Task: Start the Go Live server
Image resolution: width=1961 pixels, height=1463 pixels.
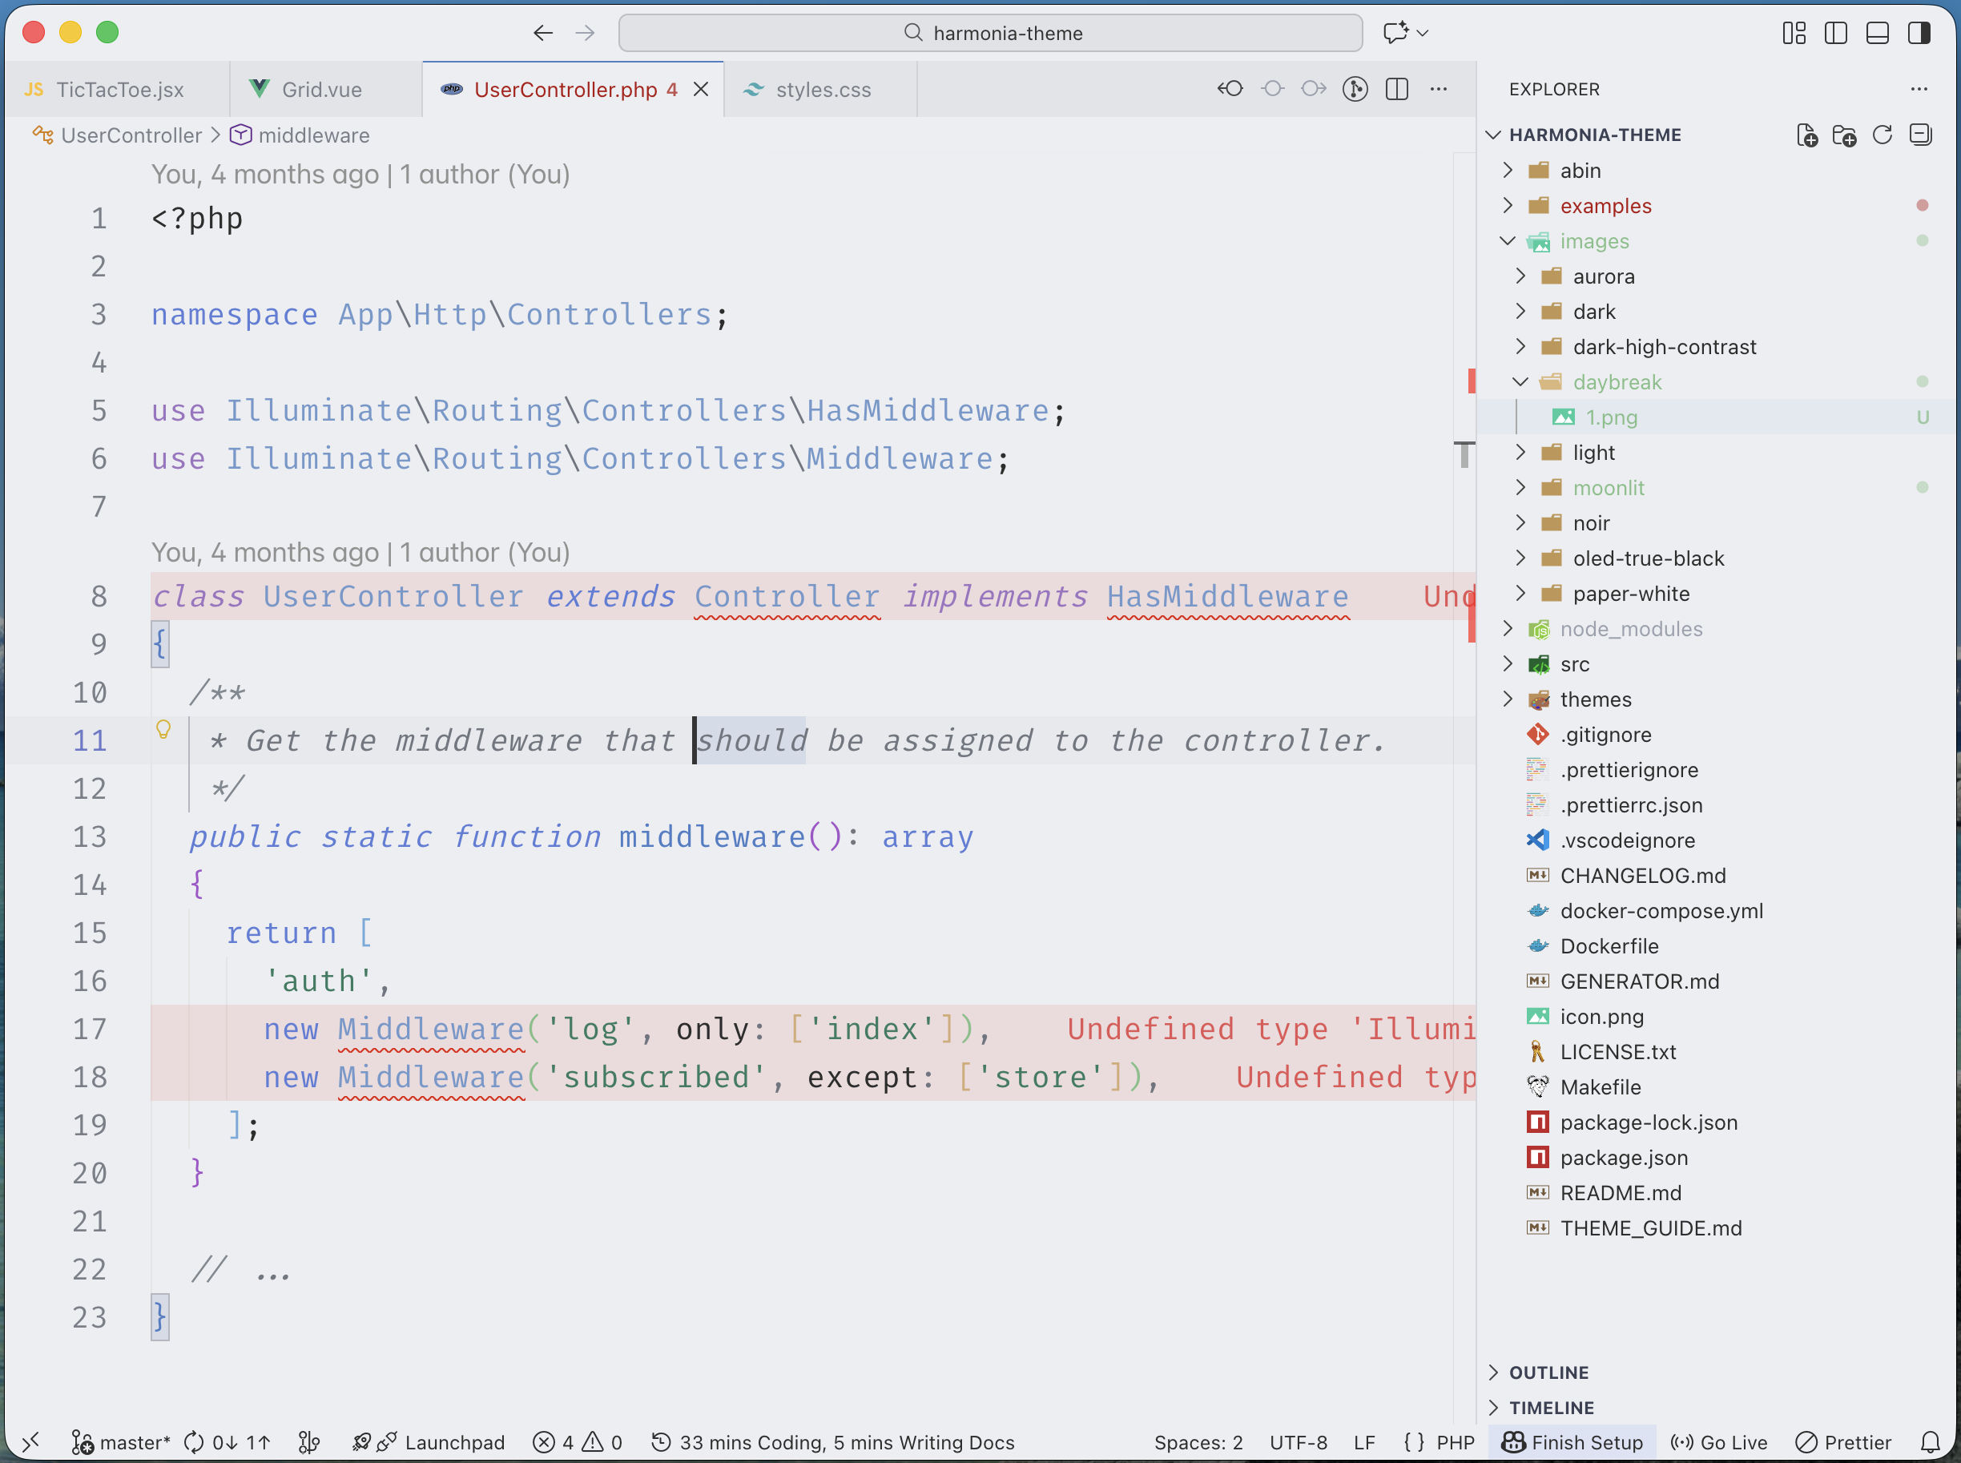Action: coord(1718,1441)
